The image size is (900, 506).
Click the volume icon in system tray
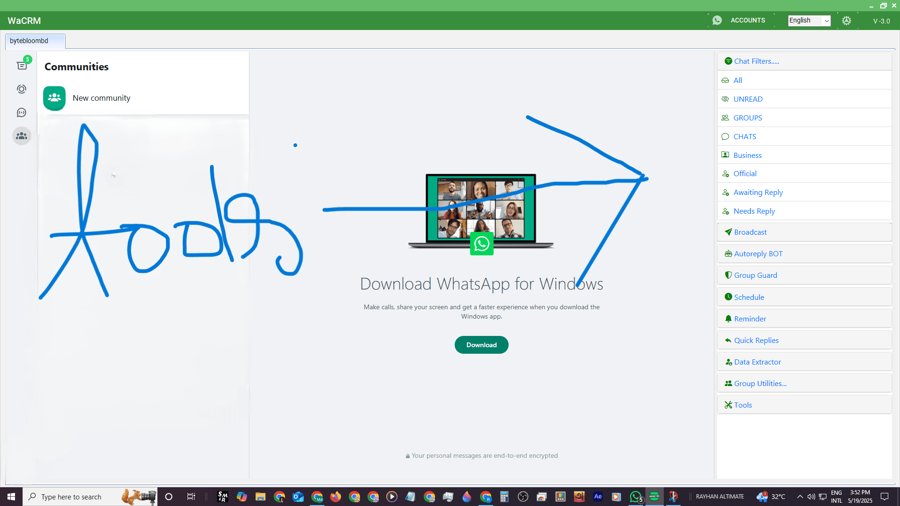coord(811,497)
